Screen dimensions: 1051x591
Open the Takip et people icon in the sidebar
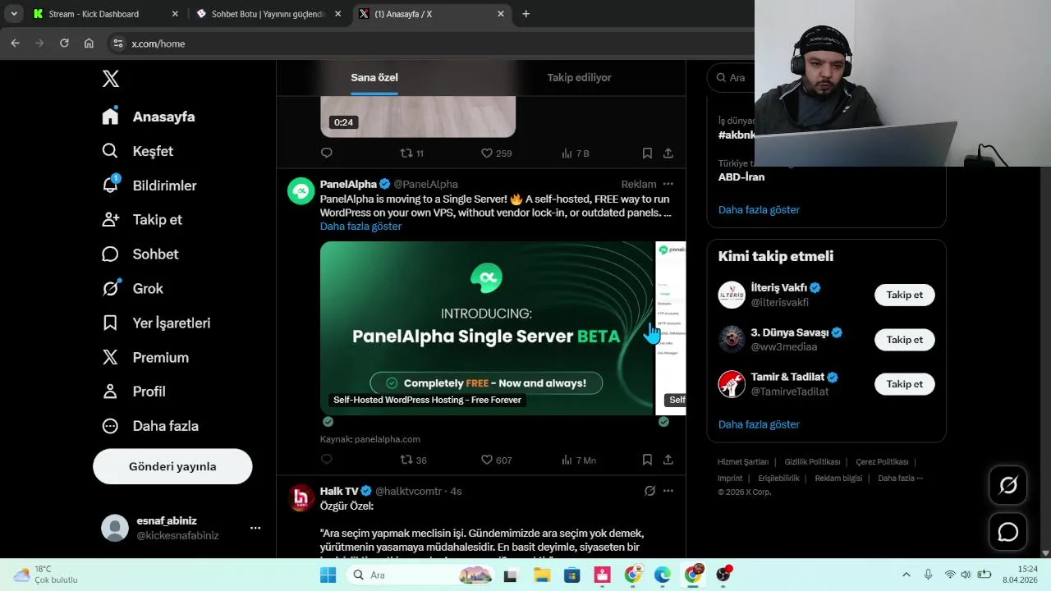tap(110, 219)
